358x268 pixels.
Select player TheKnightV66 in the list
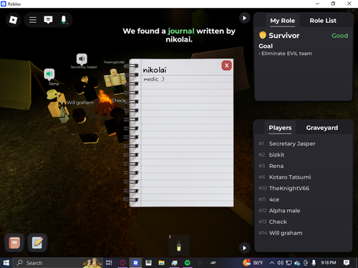tap(289, 189)
